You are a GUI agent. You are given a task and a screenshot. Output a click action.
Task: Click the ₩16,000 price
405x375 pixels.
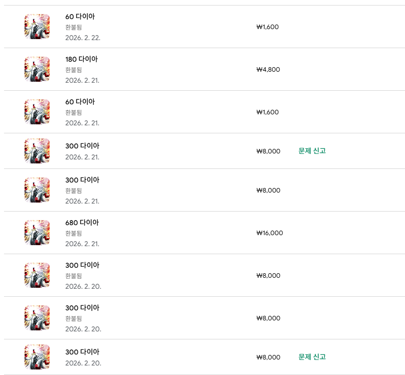(270, 233)
